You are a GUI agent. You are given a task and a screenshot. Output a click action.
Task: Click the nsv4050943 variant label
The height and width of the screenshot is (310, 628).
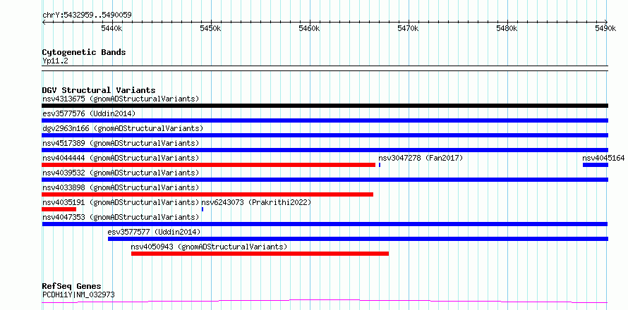tap(209, 247)
